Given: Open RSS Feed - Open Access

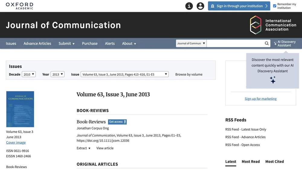Looking at the screenshot, I should (x=243, y=145).
